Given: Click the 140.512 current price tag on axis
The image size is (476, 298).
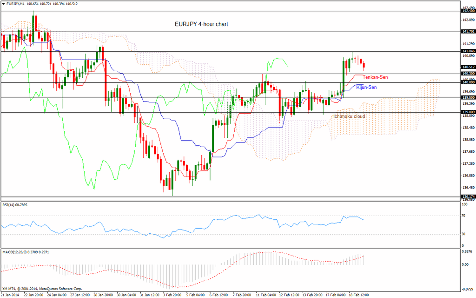Looking at the screenshot, I should click(468, 67).
